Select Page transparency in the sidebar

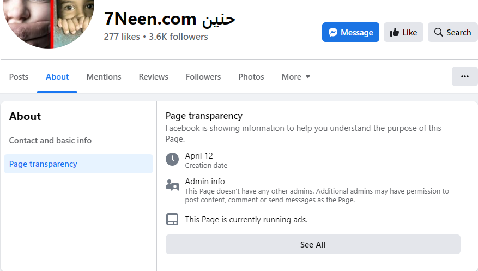[x=43, y=164]
